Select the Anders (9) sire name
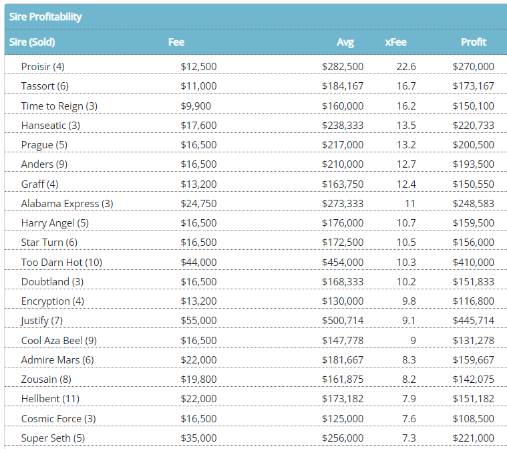This screenshot has height=449, width=507. (x=44, y=164)
